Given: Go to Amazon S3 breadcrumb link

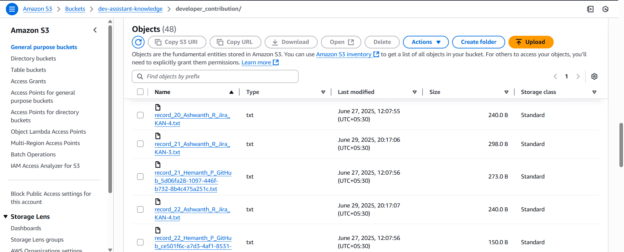Looking at the screenshot, I should [37, 9].
